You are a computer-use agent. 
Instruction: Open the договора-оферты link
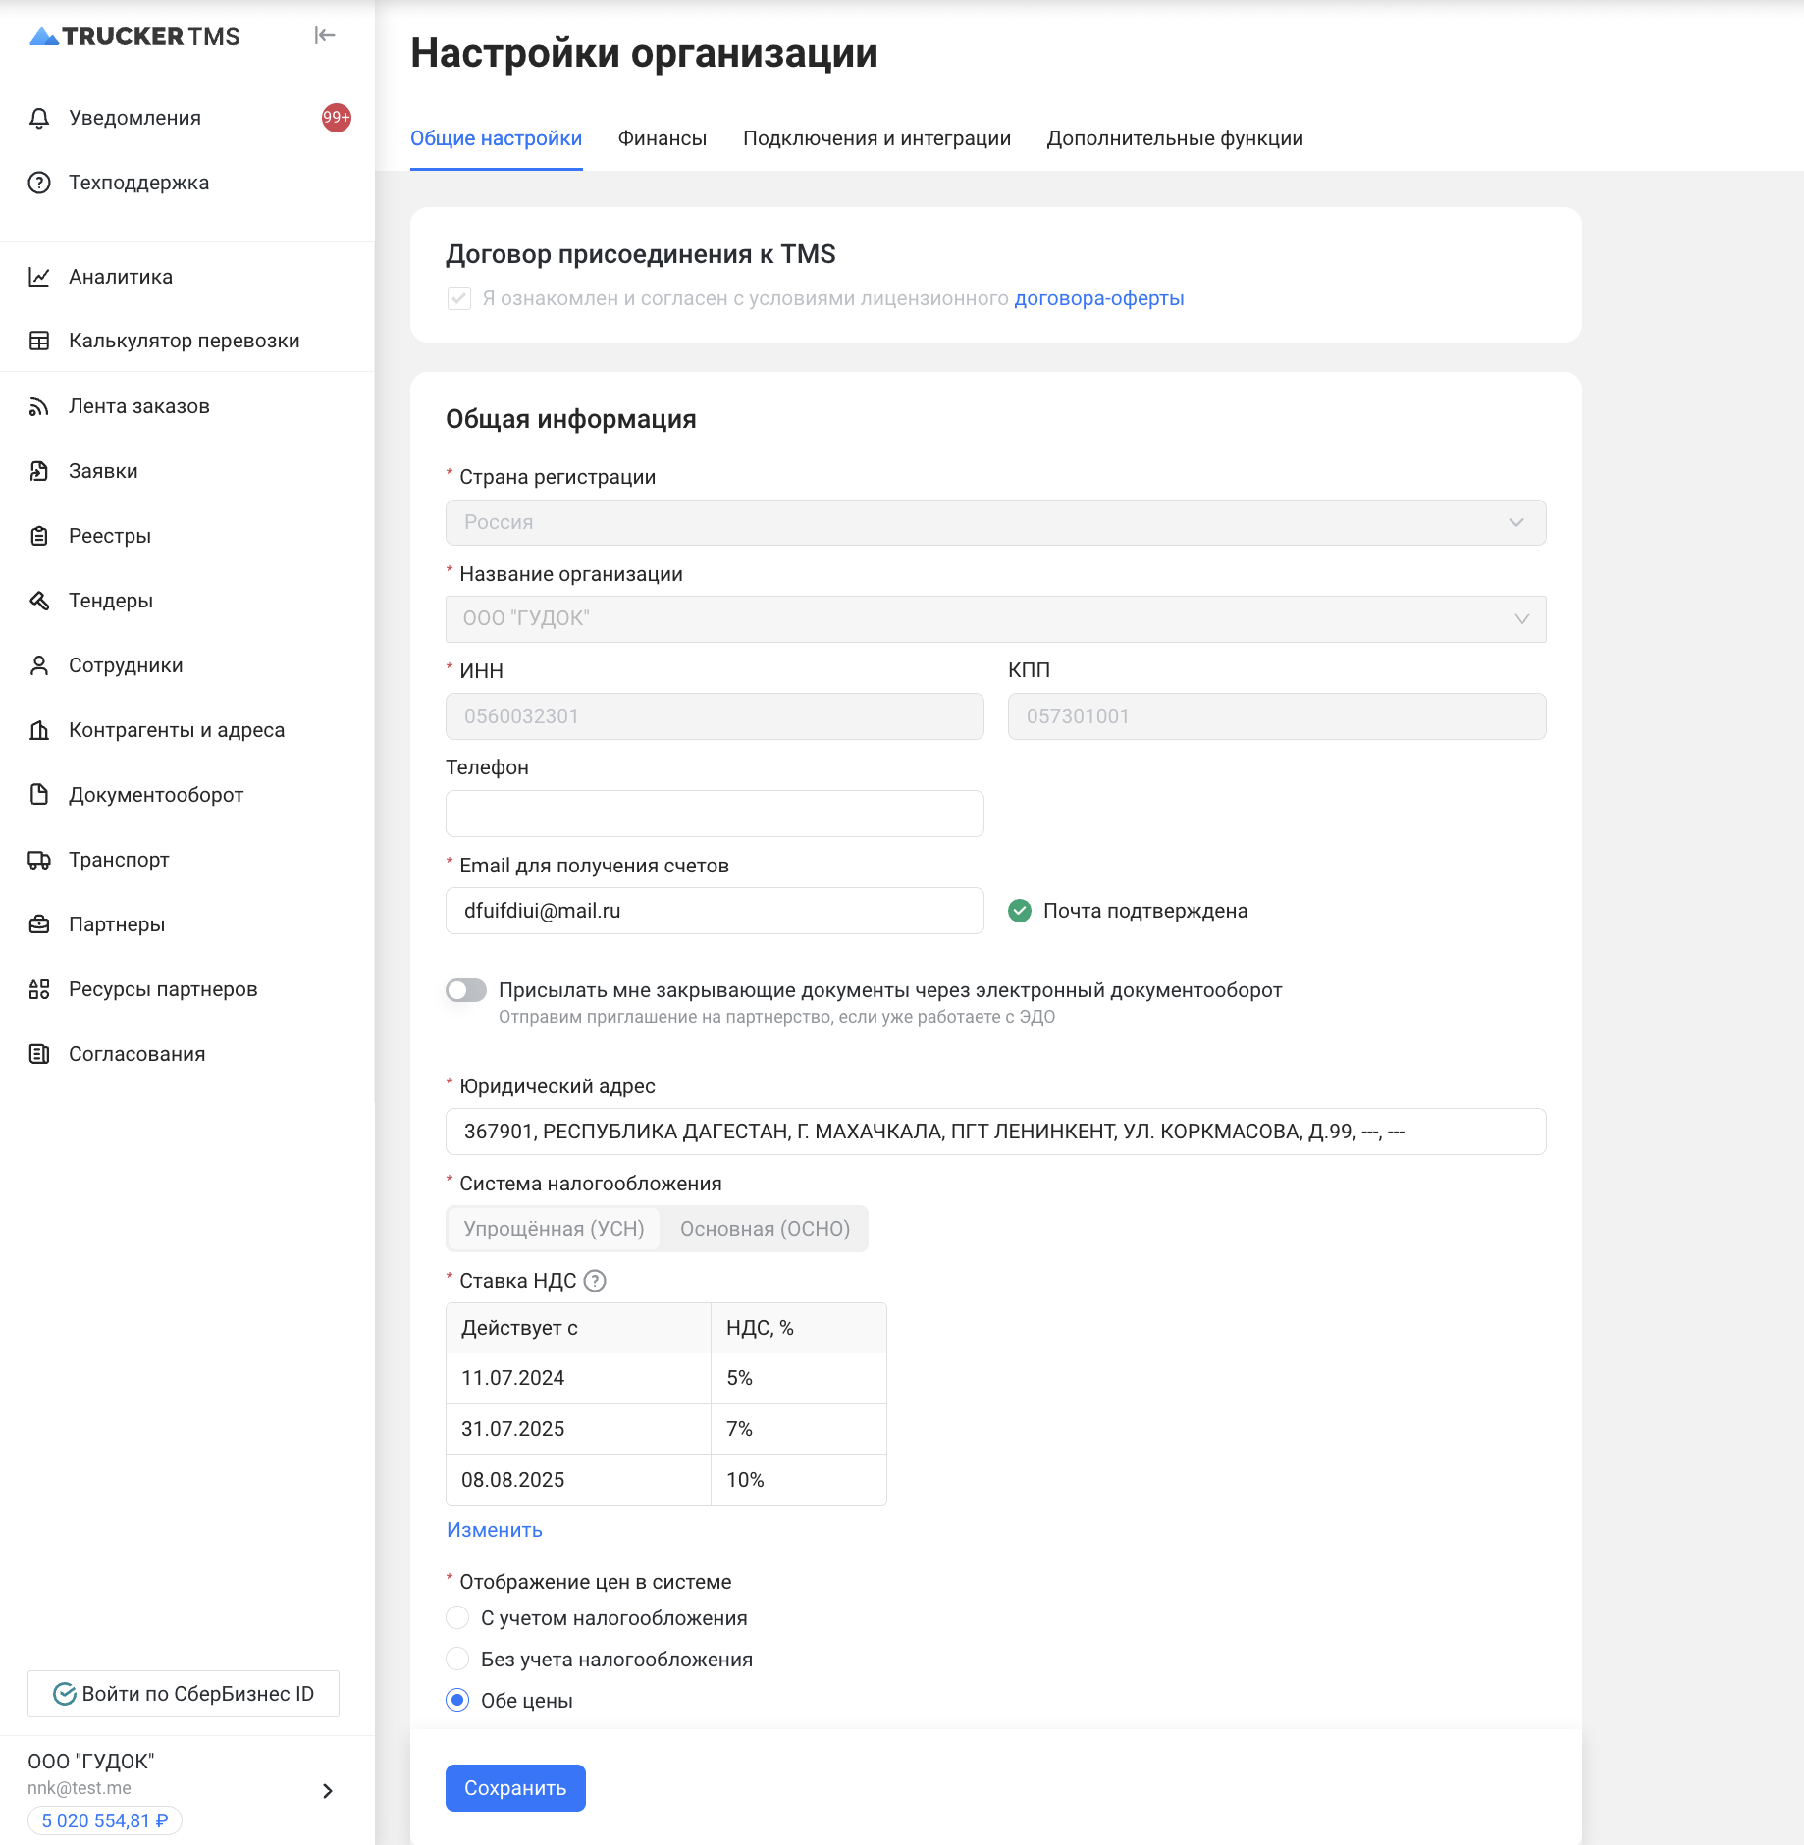tap(1099, 298)
